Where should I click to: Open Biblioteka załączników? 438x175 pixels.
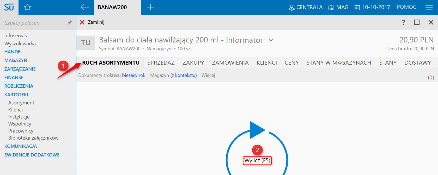(x=33, y=138)
